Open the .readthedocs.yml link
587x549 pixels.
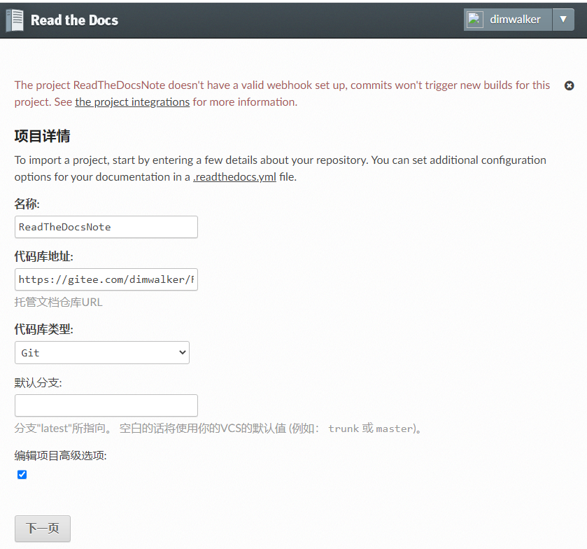234,177
